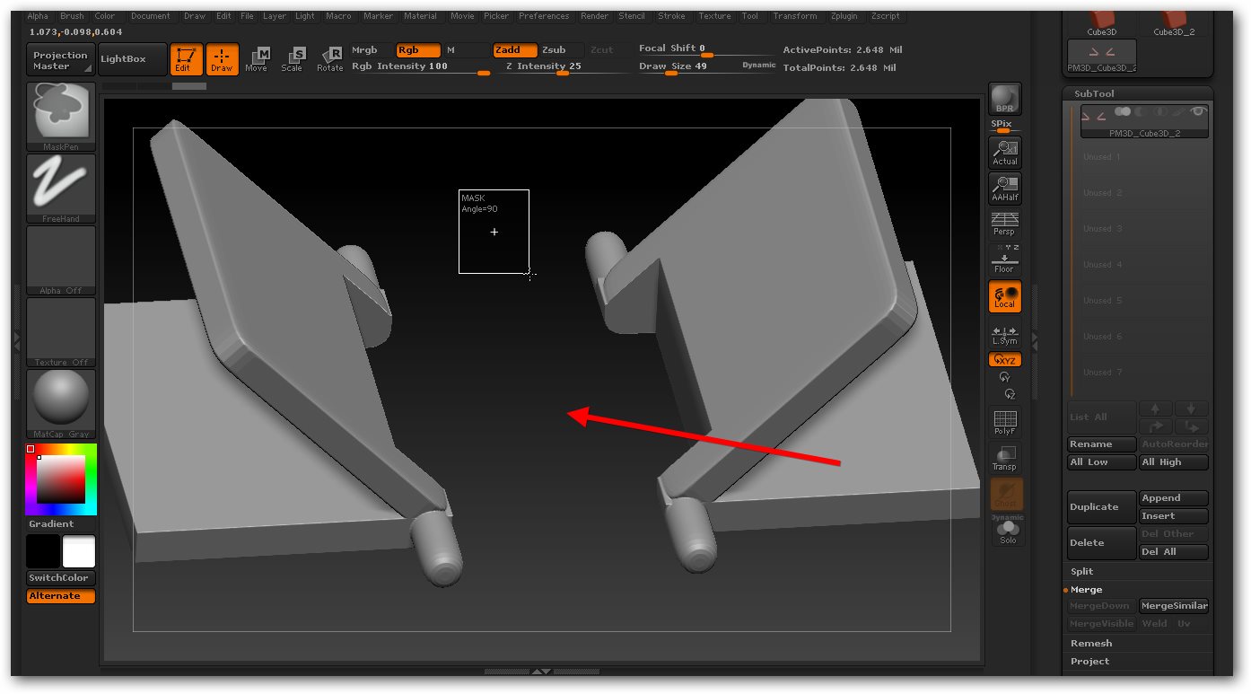Toggle M material mode
Screen dimensions: 1251x694
tap(465, 50)
